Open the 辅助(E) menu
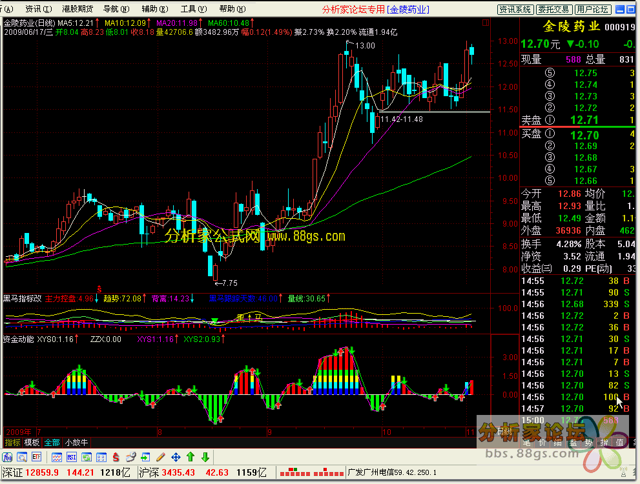 [155, 8]
